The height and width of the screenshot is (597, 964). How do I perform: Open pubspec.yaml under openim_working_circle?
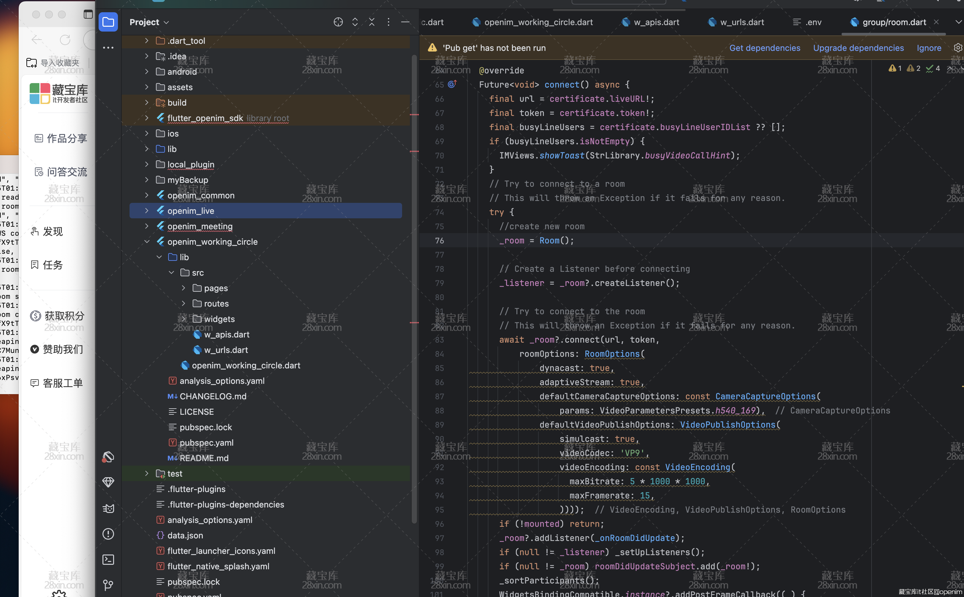tap(206, 443)
